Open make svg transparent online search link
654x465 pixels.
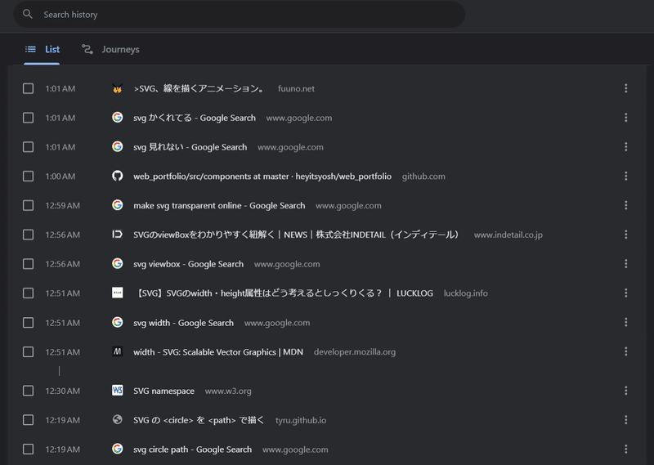click(x=219, y=206)
